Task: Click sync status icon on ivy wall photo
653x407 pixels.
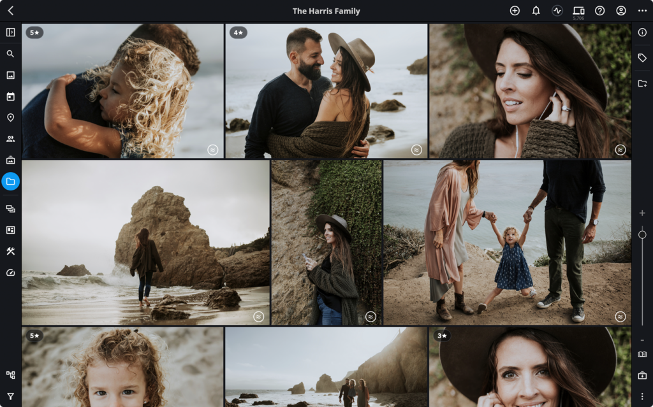Action: 371,317
